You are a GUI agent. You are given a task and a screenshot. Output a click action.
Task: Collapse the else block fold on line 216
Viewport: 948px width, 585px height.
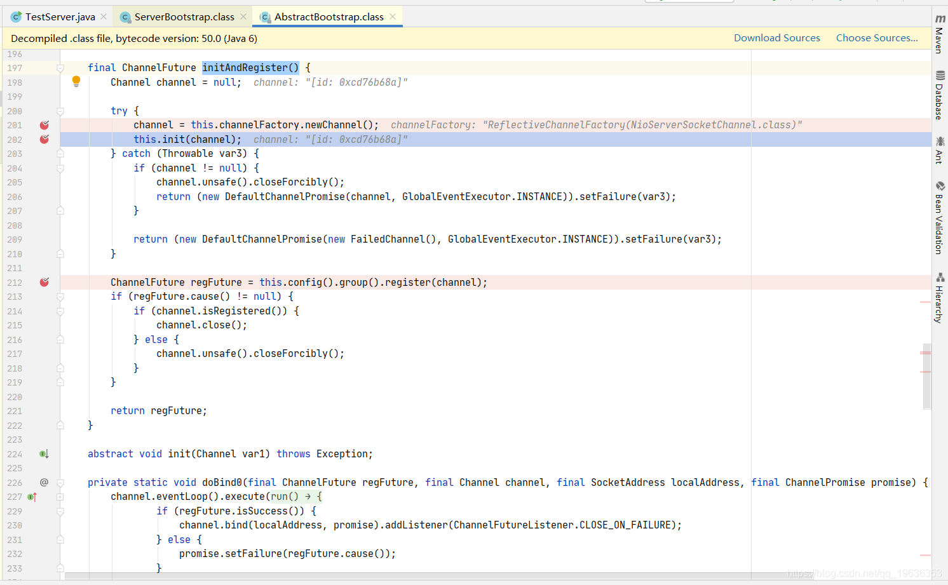(60, 340)
